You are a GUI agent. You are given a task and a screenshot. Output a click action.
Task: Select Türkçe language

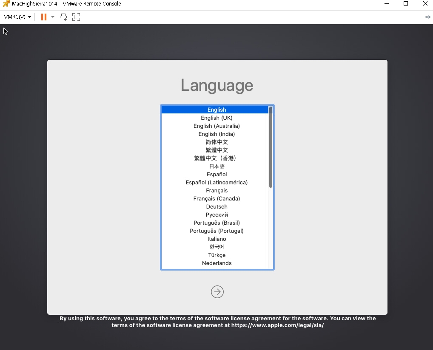(x=214, y=255)
